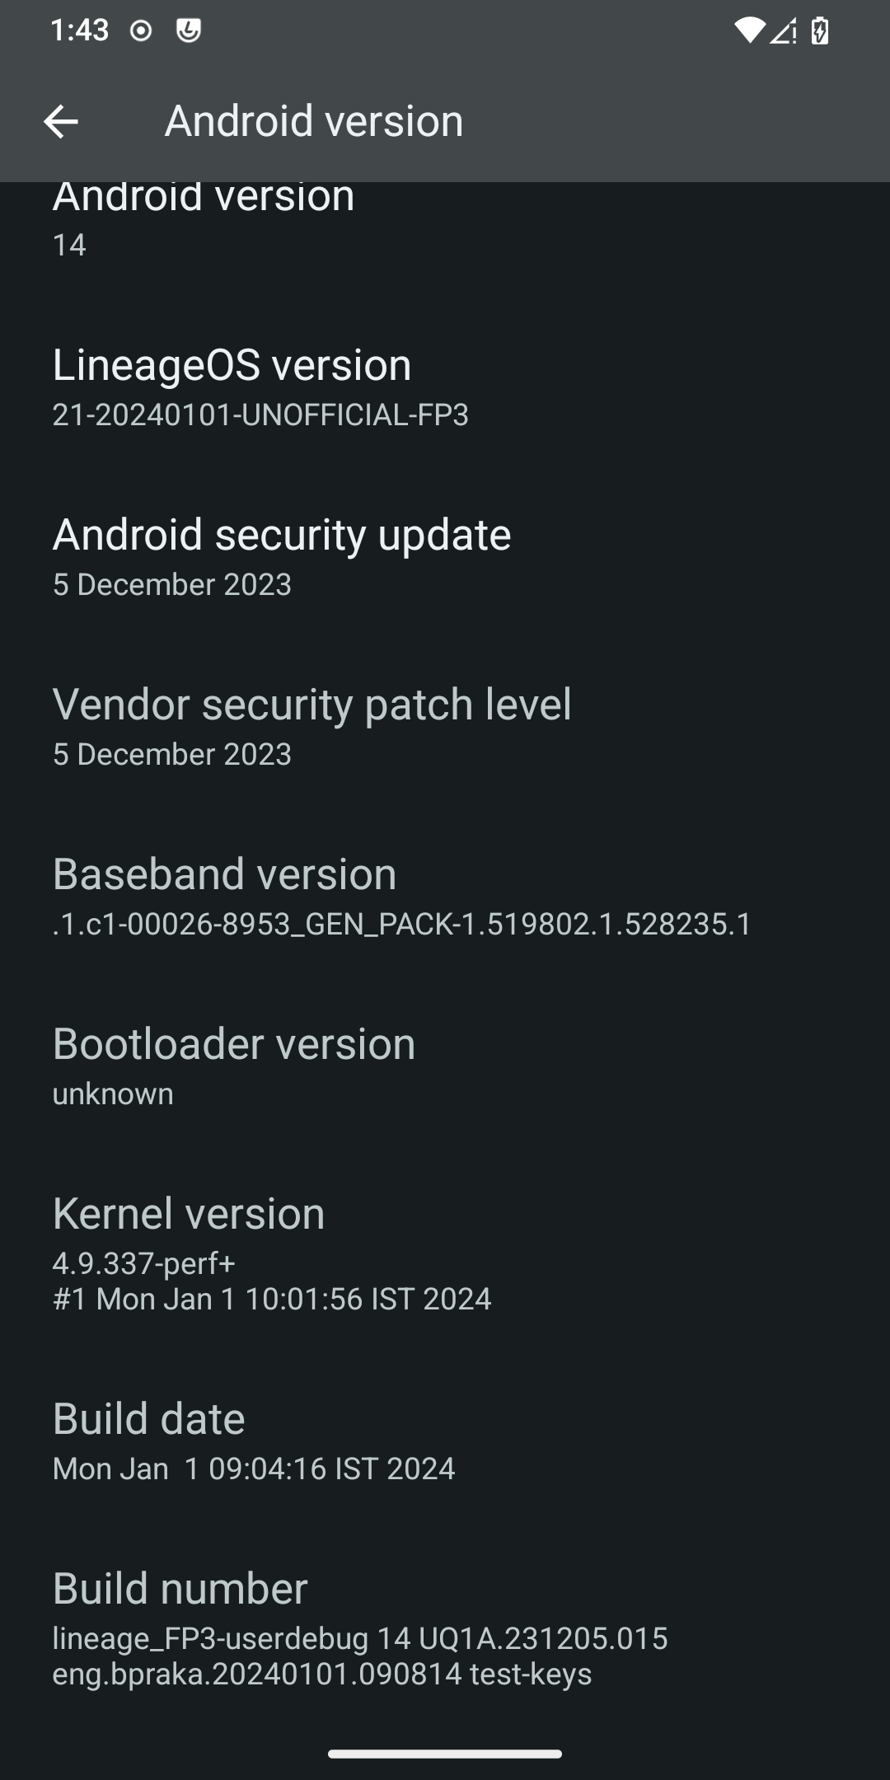Tap the battery charging icon
The image size is (890, 1780).
pos(820,31)
